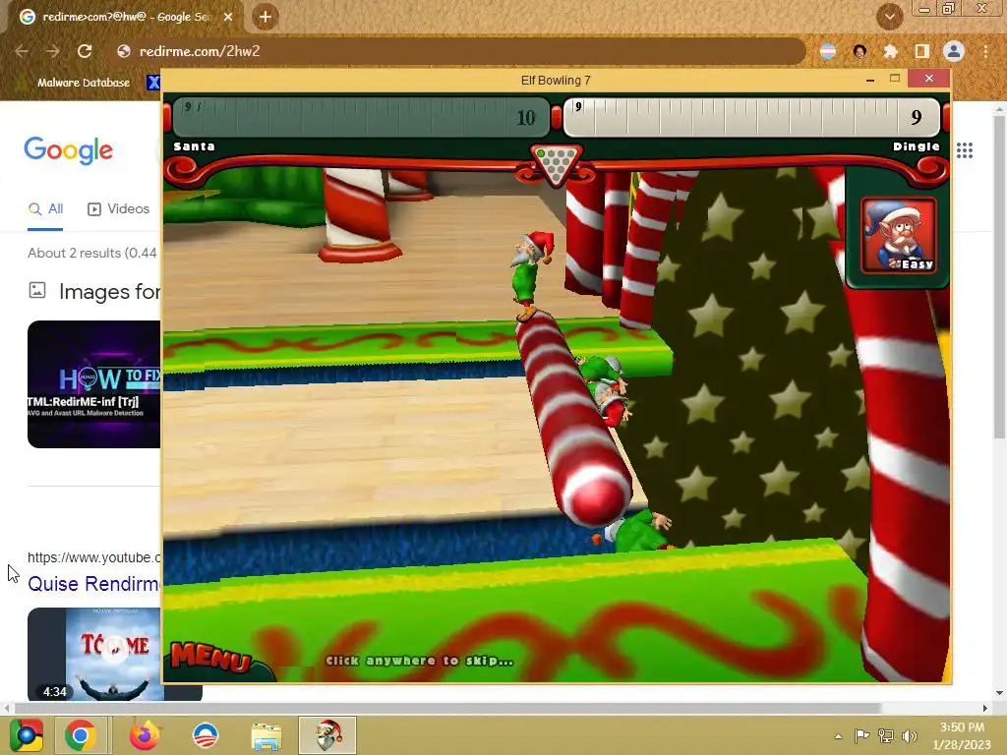Click the 'Click anywhere to skip...' text
Image resolution: width=1007 pixels, height=755 pixels.
(419, 661)
